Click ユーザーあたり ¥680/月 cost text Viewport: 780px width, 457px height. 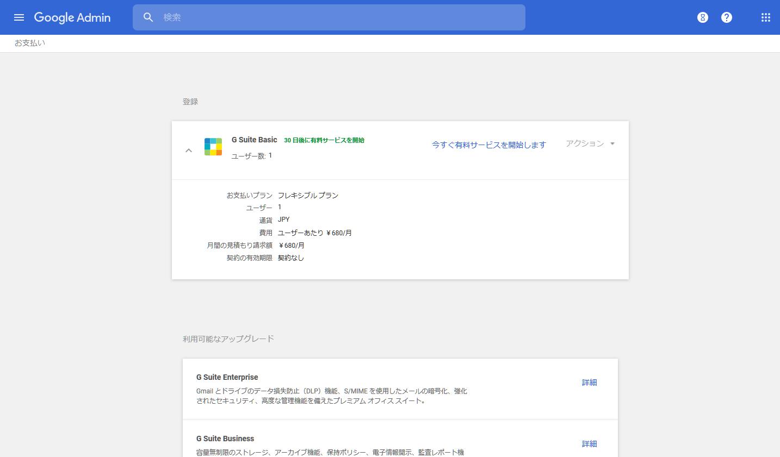click(315, 233)
